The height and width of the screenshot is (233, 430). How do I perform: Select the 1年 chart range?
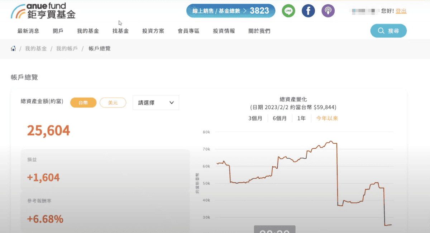(301, 118)
